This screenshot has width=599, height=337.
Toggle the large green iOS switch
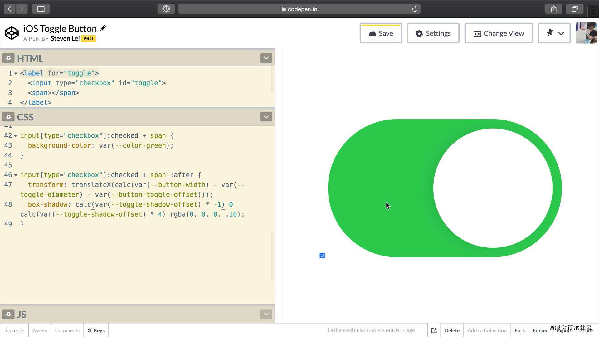[445, 188]
